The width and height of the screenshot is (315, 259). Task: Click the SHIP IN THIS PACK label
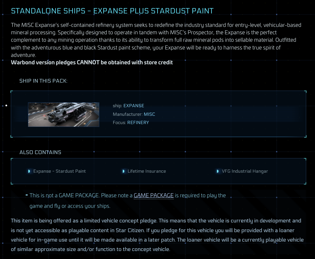(43, 81)
